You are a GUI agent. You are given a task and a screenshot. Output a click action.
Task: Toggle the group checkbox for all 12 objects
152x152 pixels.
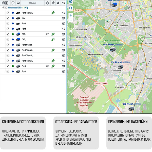pos(6,8)
